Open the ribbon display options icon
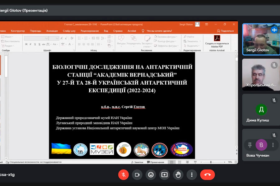This screenshot has height=186, width=280. [207, 24]
